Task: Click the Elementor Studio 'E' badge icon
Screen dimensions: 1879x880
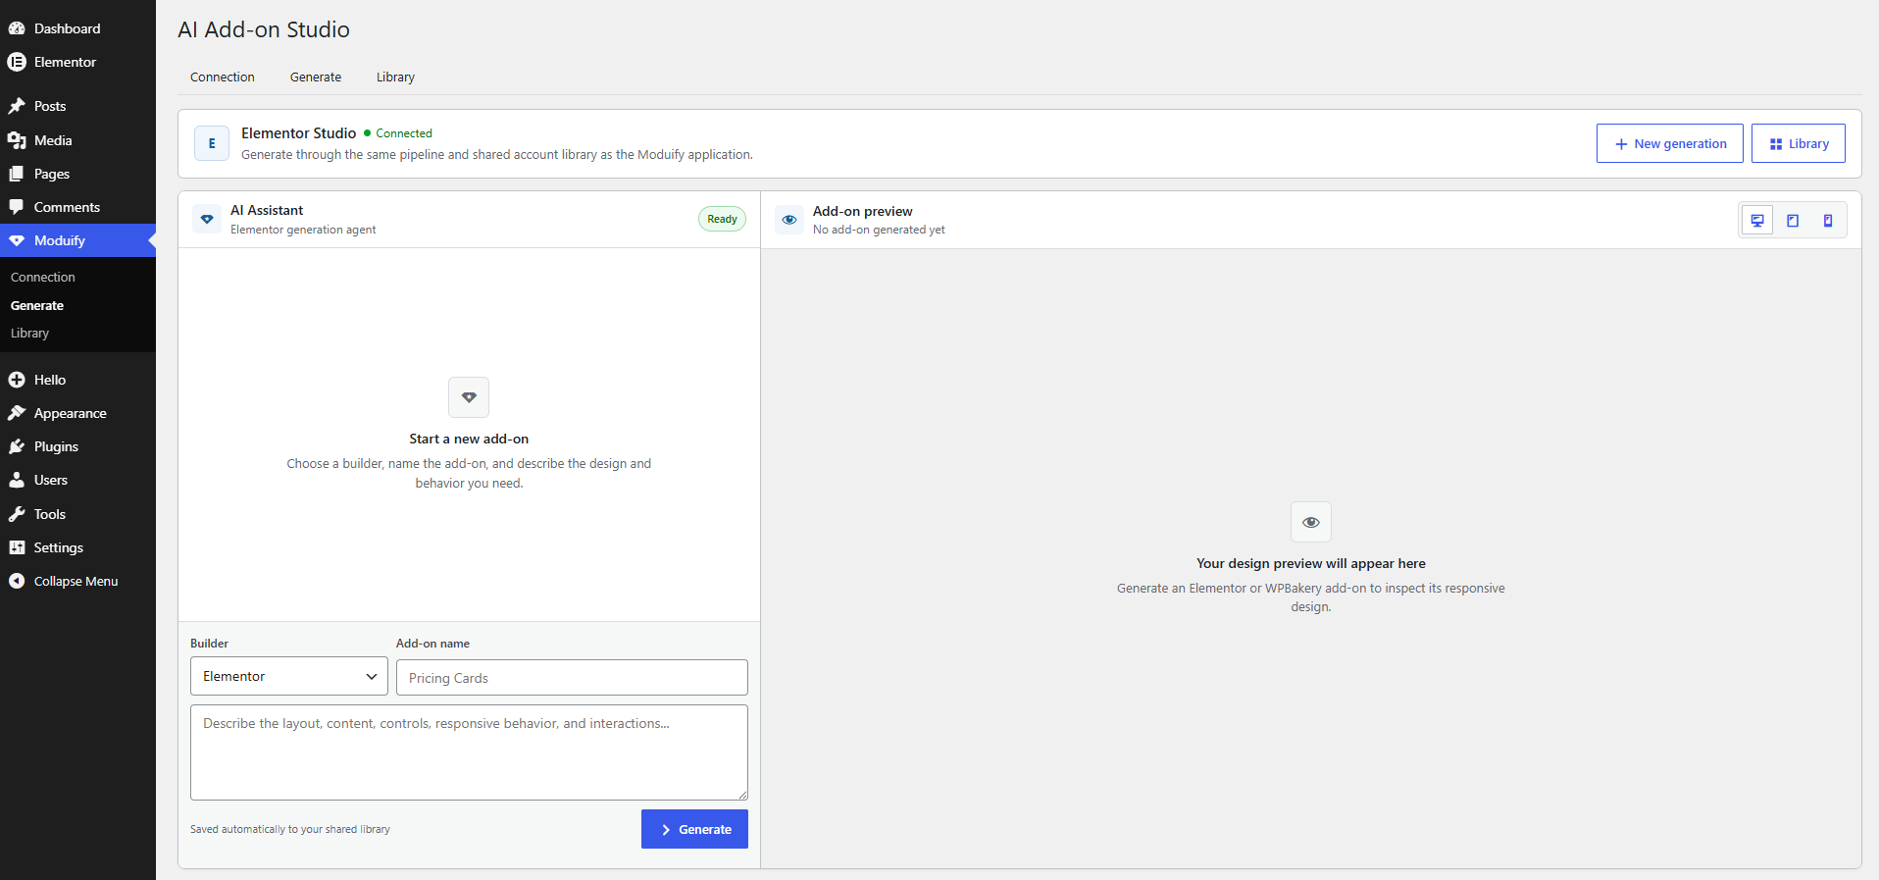Action: [212, 143]
